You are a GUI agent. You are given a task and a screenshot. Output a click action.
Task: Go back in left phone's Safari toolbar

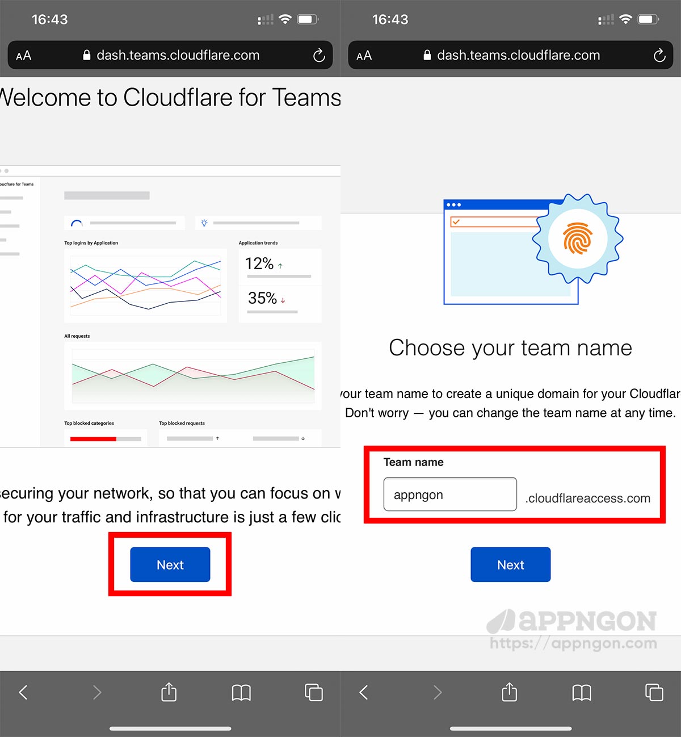[23, 692]
